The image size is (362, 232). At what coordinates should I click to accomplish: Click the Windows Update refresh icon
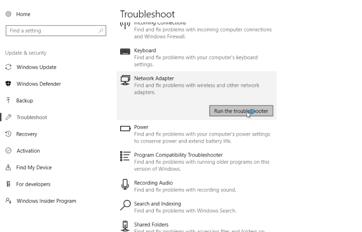8,67
